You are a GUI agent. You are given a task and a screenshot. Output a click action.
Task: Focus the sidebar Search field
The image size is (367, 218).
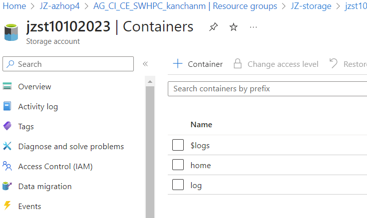tap(68, 64)
